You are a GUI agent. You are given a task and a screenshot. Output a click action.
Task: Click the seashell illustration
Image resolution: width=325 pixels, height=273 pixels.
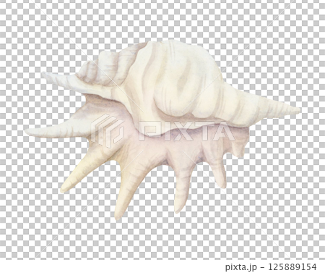click(162, 130)
